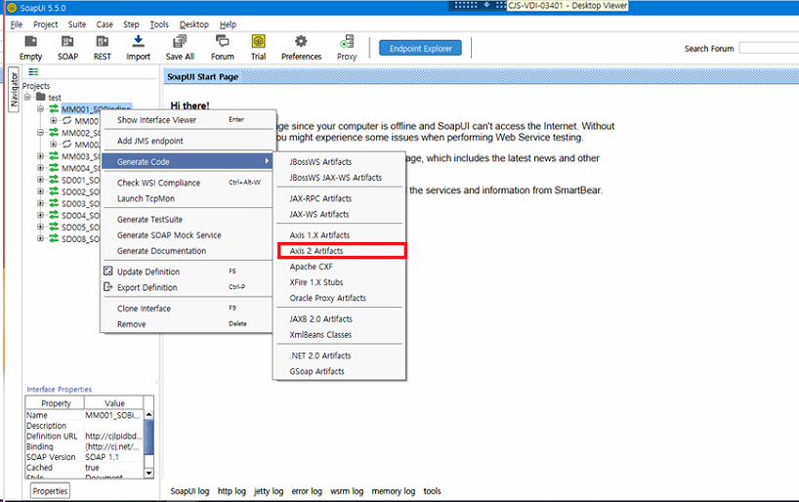Open the Desktop menu

point(193,24)
